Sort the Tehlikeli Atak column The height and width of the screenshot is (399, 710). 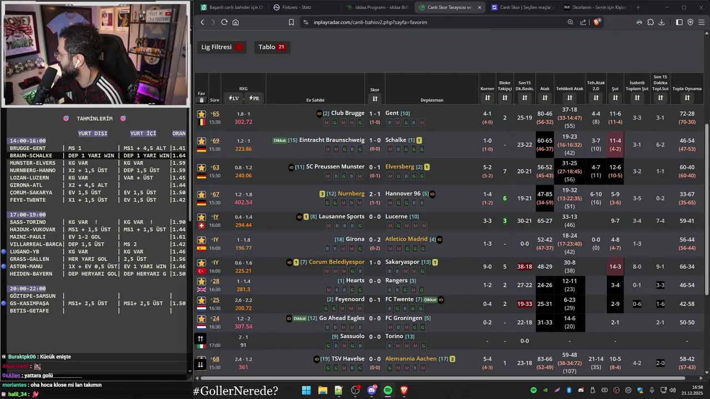[570, 98]
